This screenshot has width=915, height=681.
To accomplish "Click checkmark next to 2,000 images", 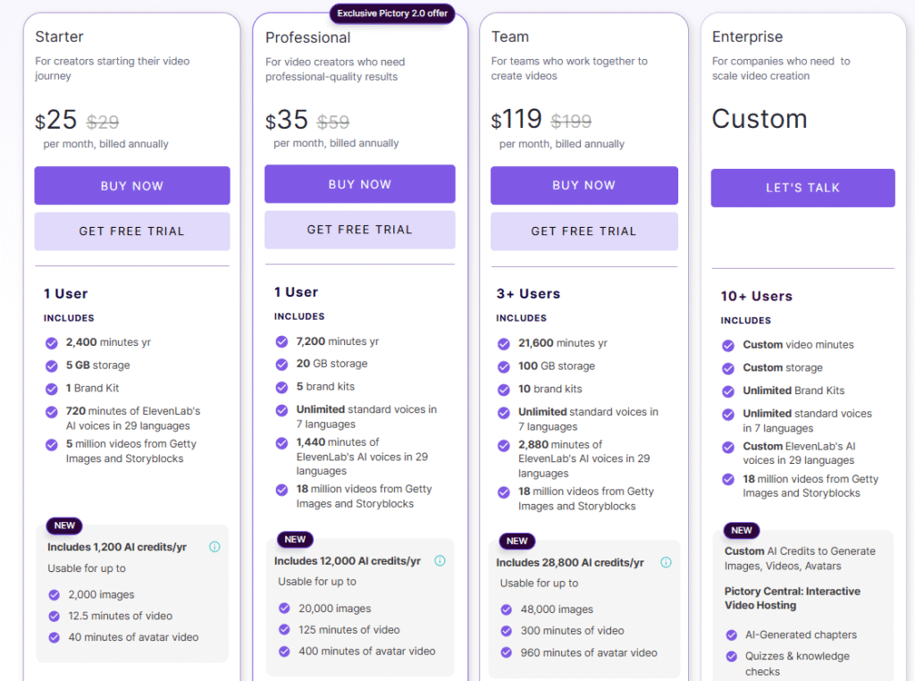I will [x=55, y=594].
